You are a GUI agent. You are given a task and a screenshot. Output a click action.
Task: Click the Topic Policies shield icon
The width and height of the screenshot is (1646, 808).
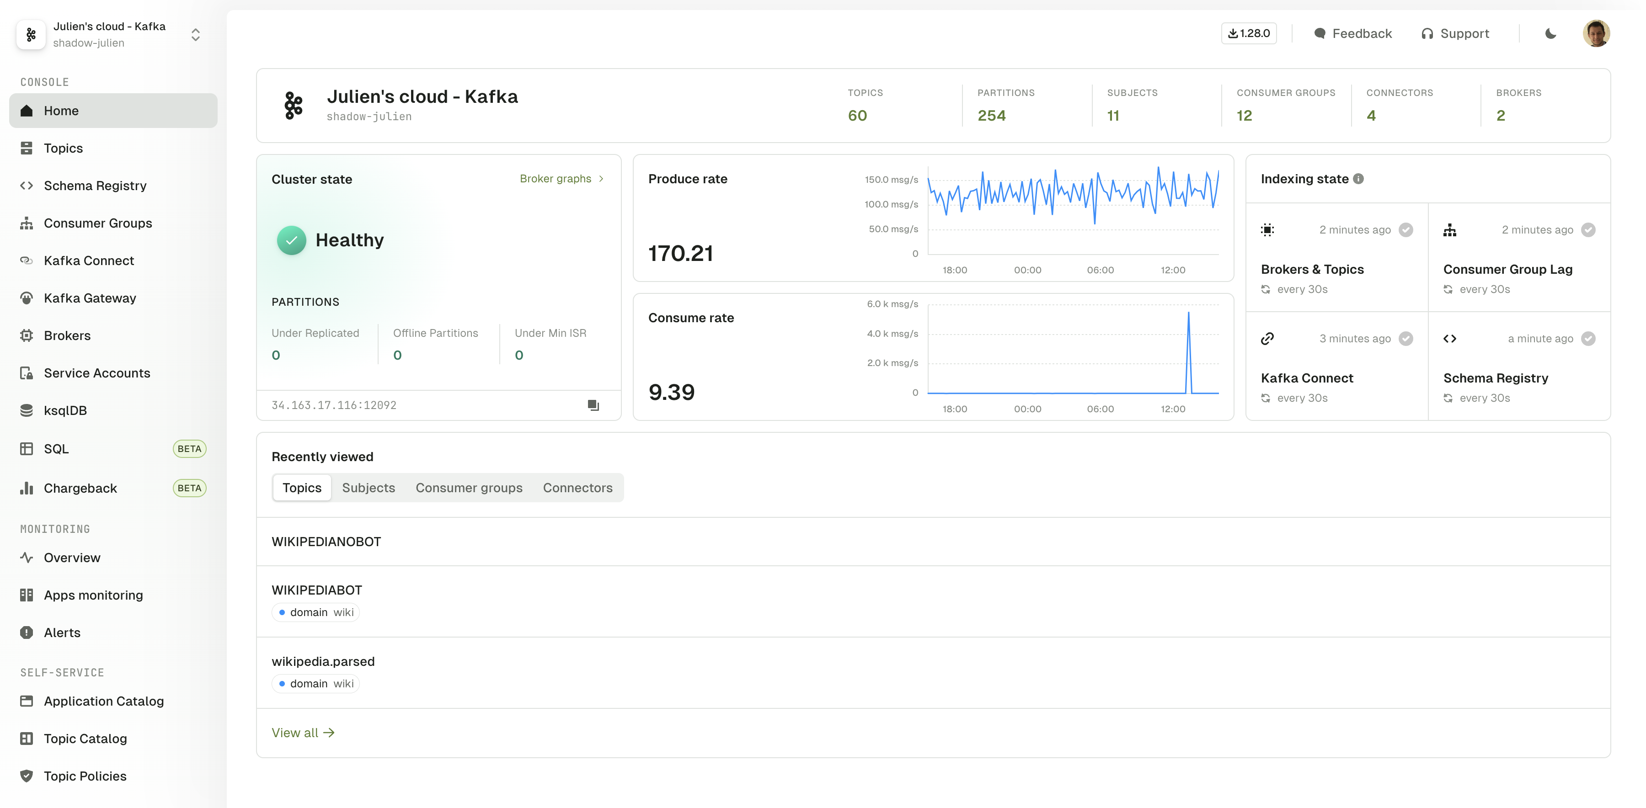[x=26, y=776]
